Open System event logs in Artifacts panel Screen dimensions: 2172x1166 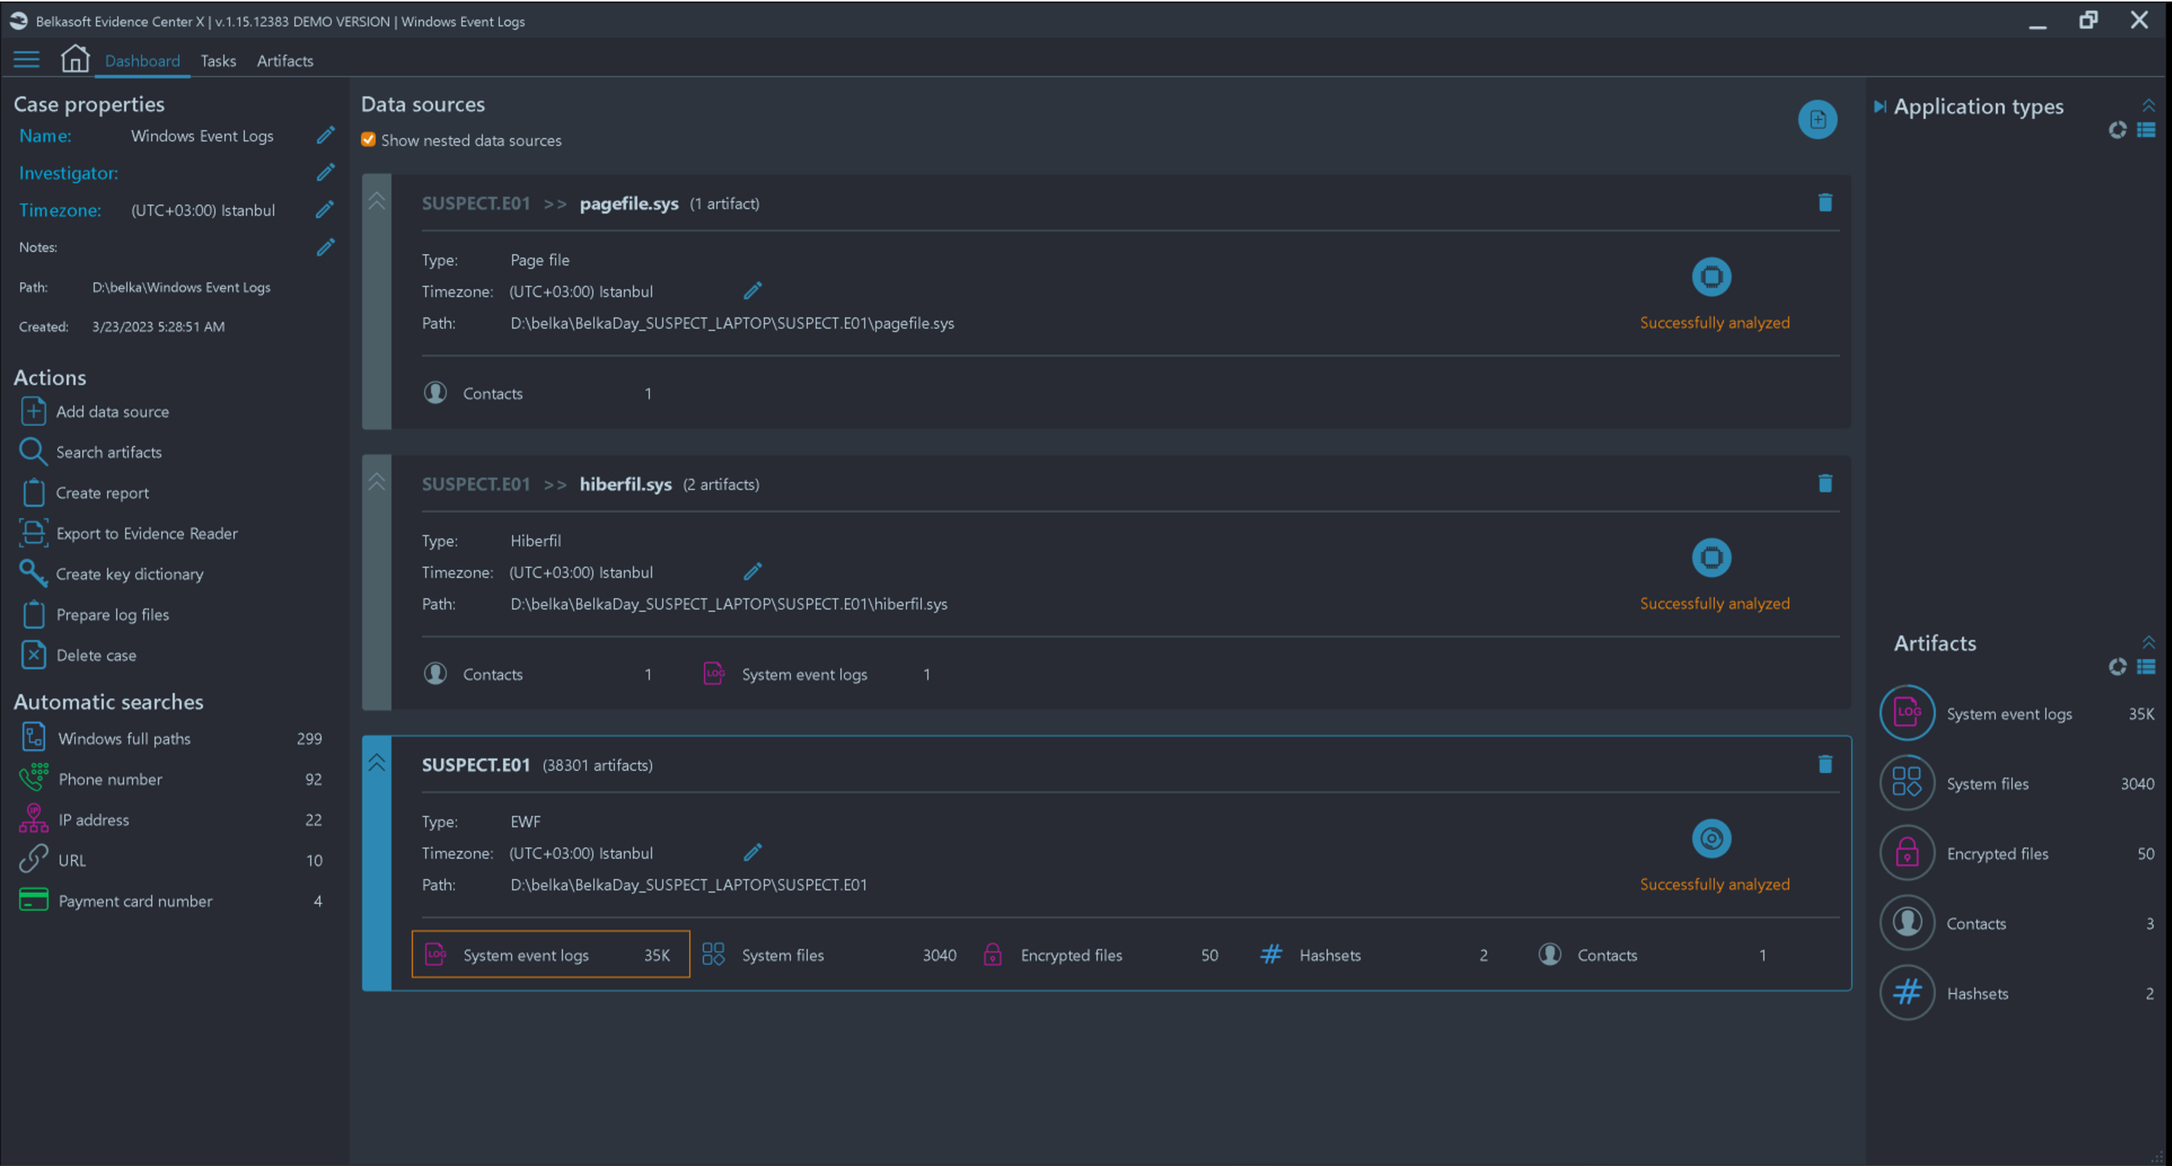coord(2017,713)
